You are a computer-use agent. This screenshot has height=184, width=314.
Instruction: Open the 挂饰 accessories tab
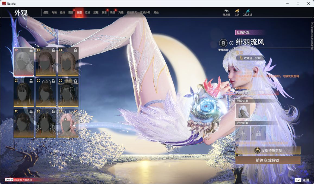(x=62, y=12)
